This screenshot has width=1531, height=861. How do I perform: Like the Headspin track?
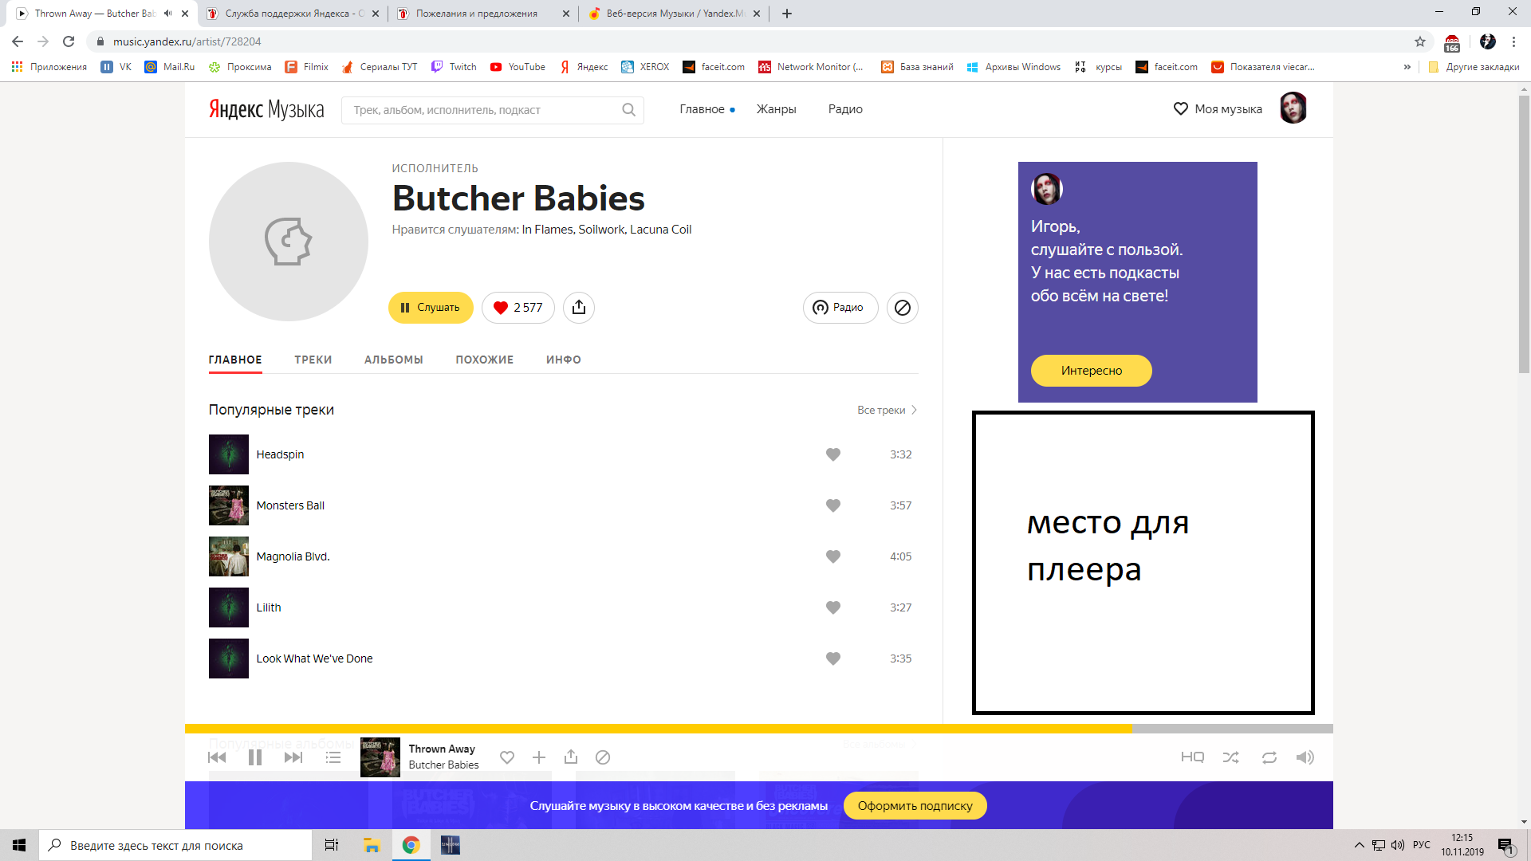point(833,454)
